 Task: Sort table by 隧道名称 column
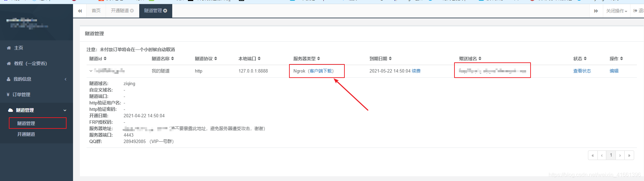(163, 59)
